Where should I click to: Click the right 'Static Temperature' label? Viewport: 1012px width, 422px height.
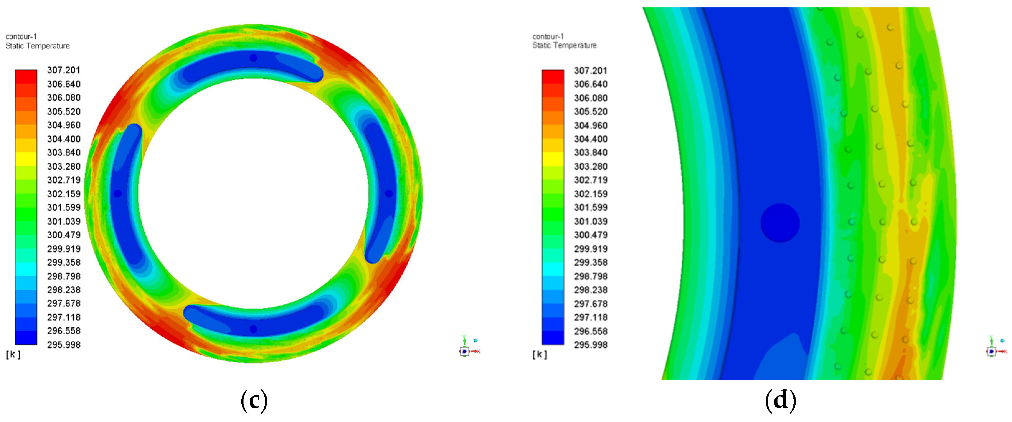click(x=564, y=45)
